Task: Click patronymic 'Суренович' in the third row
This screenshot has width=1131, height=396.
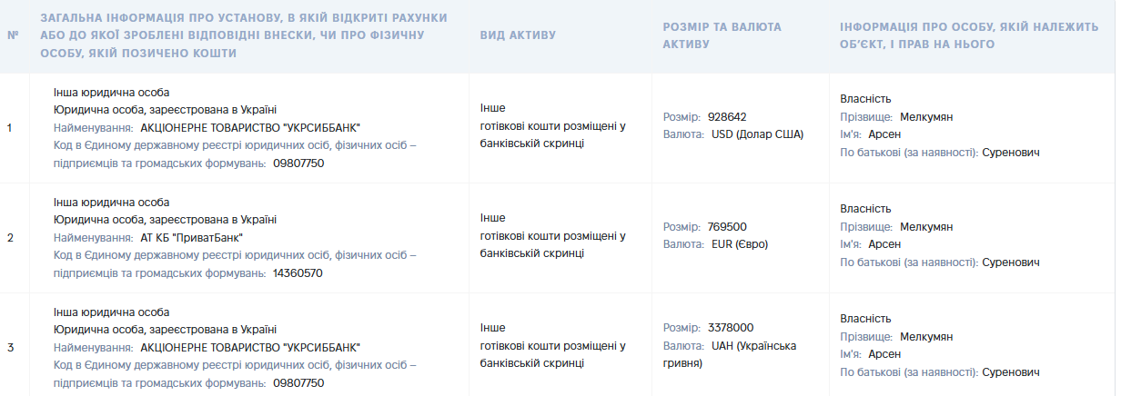Action: pyautogui.click(x=1011, y=372)
